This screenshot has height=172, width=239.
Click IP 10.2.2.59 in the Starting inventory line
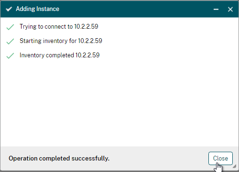pyautogui.click(x=90, y=41)
